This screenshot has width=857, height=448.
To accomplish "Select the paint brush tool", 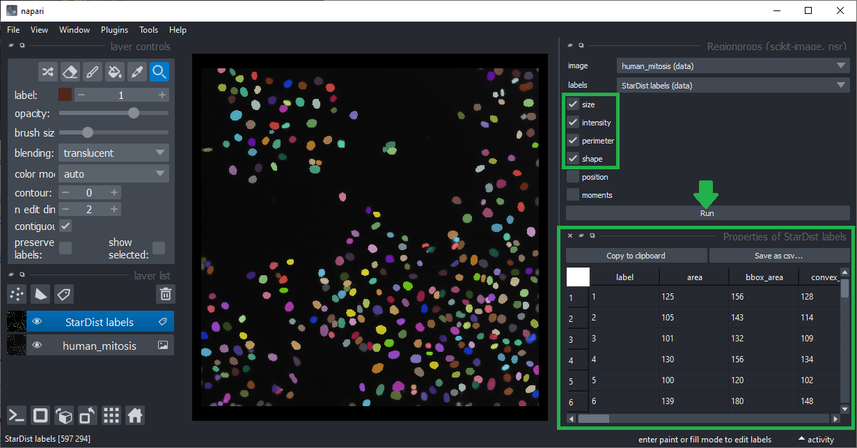I will point(92,72).
